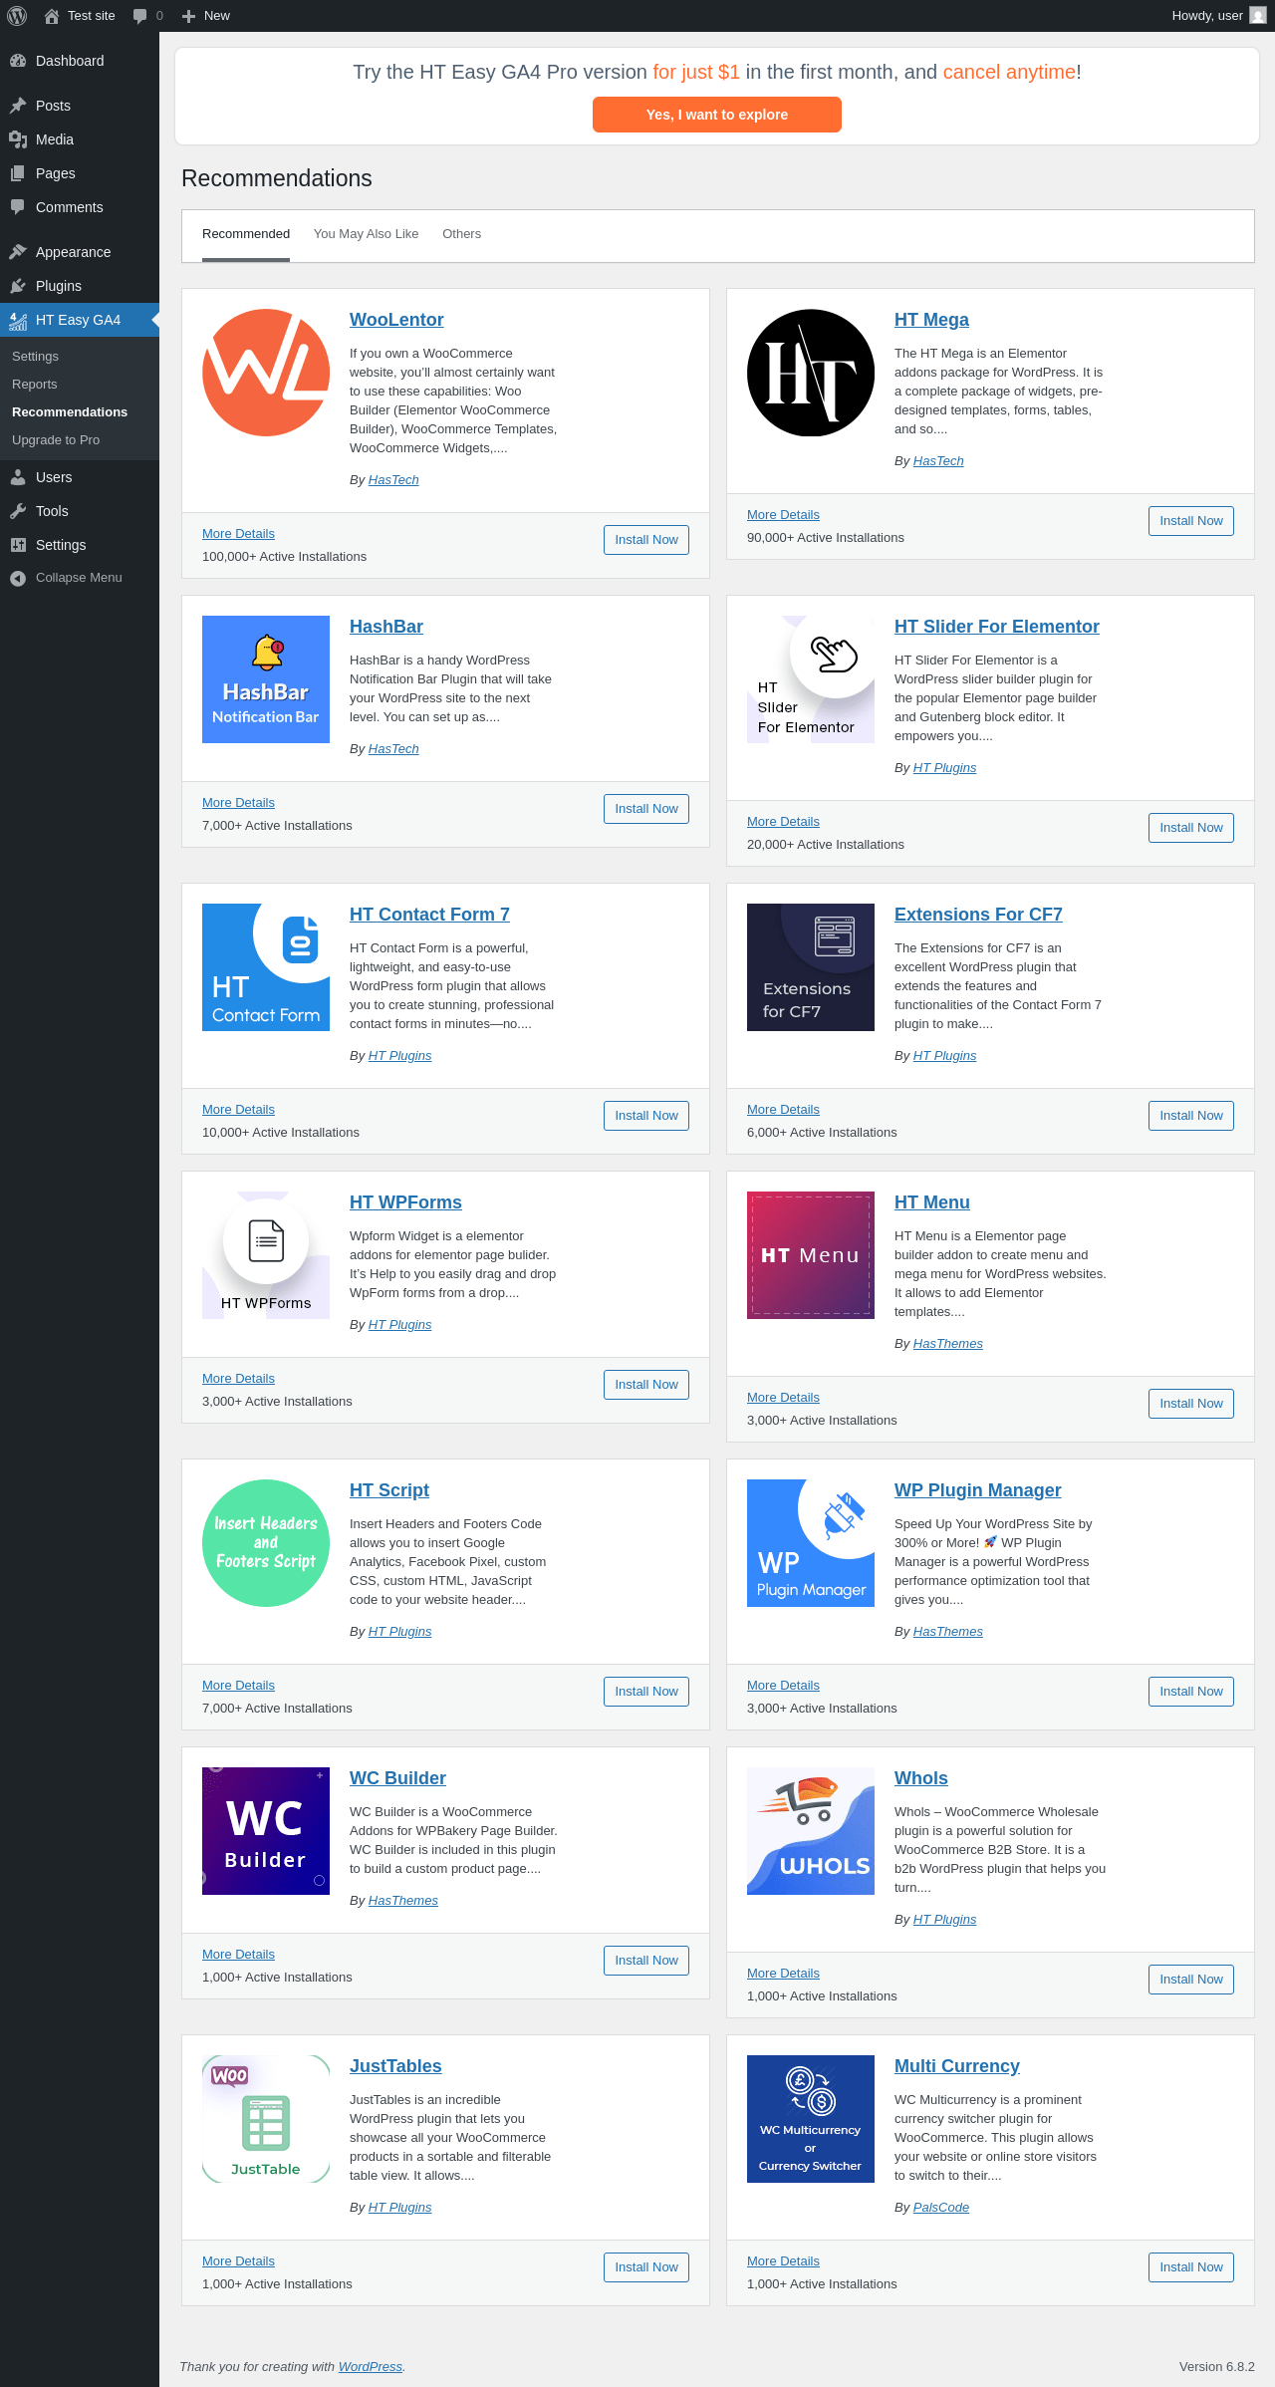Open WooLentor title link
The height and width of the screenshot is (2387, 1275).
point(396,320)
